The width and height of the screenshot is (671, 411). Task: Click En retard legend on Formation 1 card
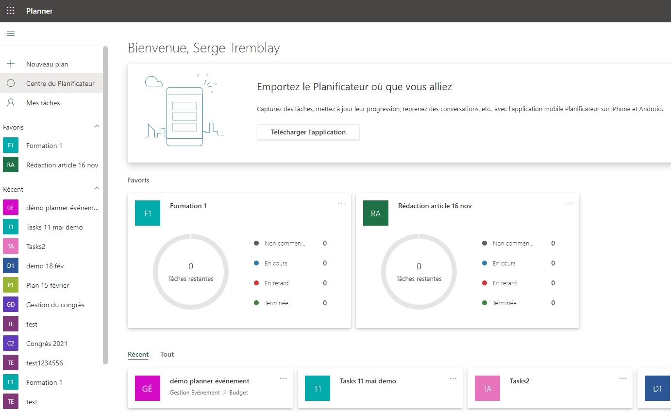pos(276,283)
